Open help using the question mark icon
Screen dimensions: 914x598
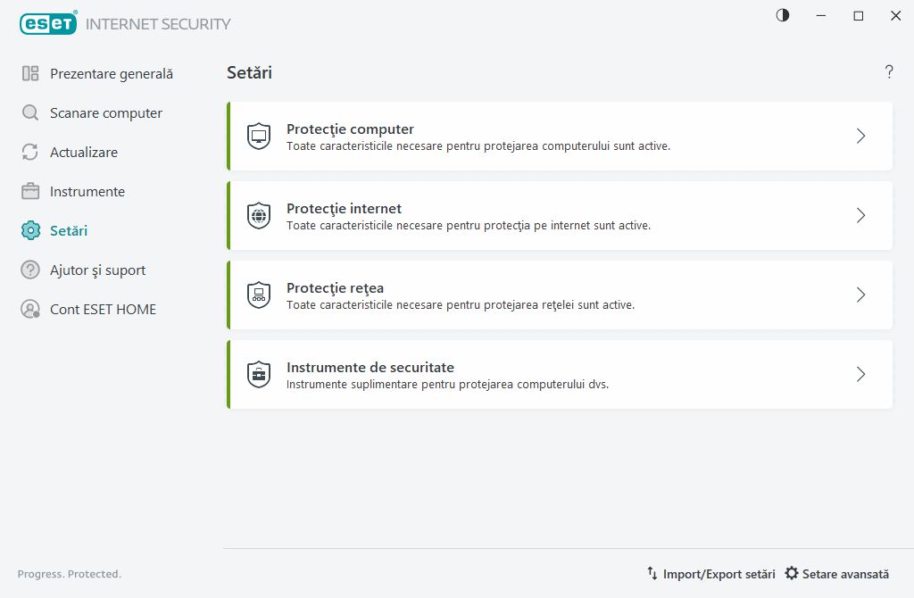(x=889, y=72)
